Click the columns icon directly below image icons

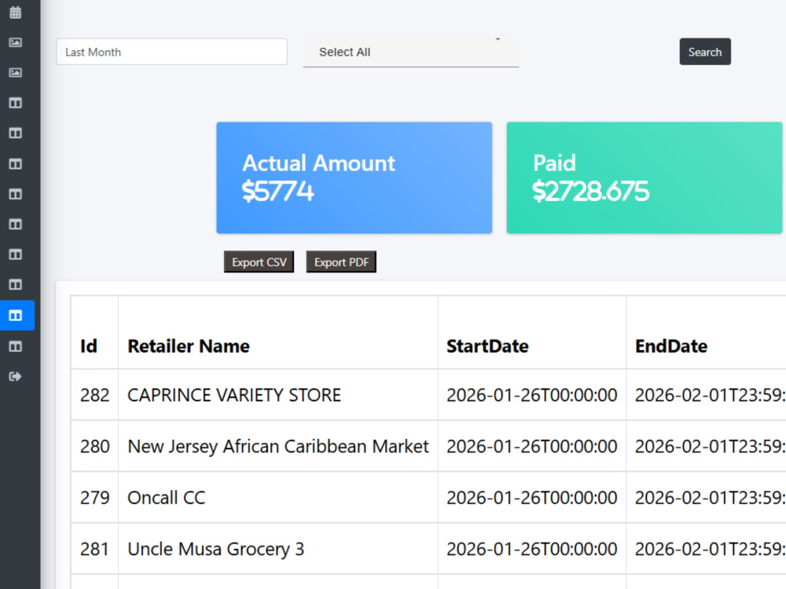tap(16, 103)
